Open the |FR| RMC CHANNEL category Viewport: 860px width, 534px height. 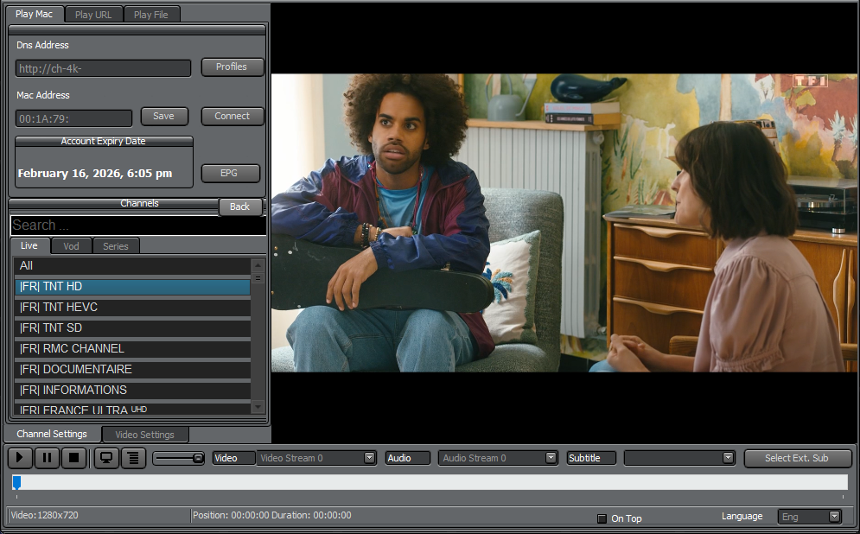(132, 349)
